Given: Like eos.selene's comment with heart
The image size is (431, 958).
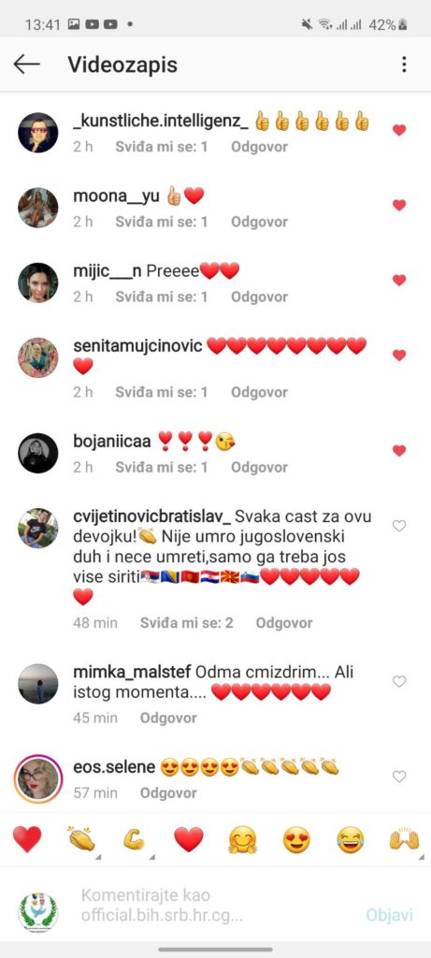Looking at the screenshot, I should tap(399, 777).
